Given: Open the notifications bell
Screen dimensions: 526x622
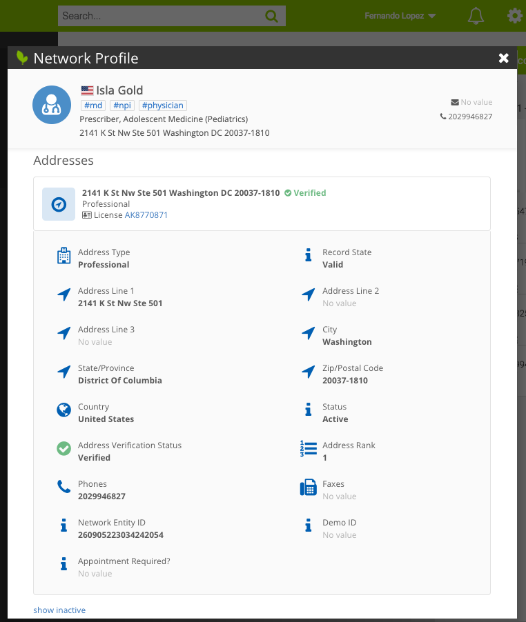Looking at the screenshot, I should (476, 16).
